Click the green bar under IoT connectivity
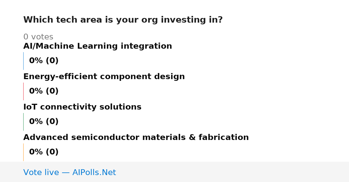 pos(23,122)
